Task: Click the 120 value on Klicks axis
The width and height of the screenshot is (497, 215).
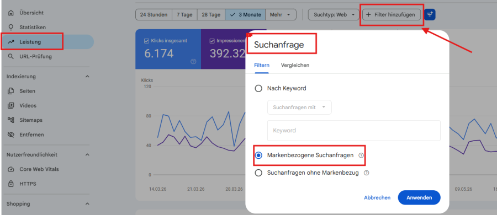Action: tap(147, 87)
